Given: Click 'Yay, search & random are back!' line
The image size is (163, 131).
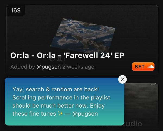Looking at the screenshot, I should [56, 89].
